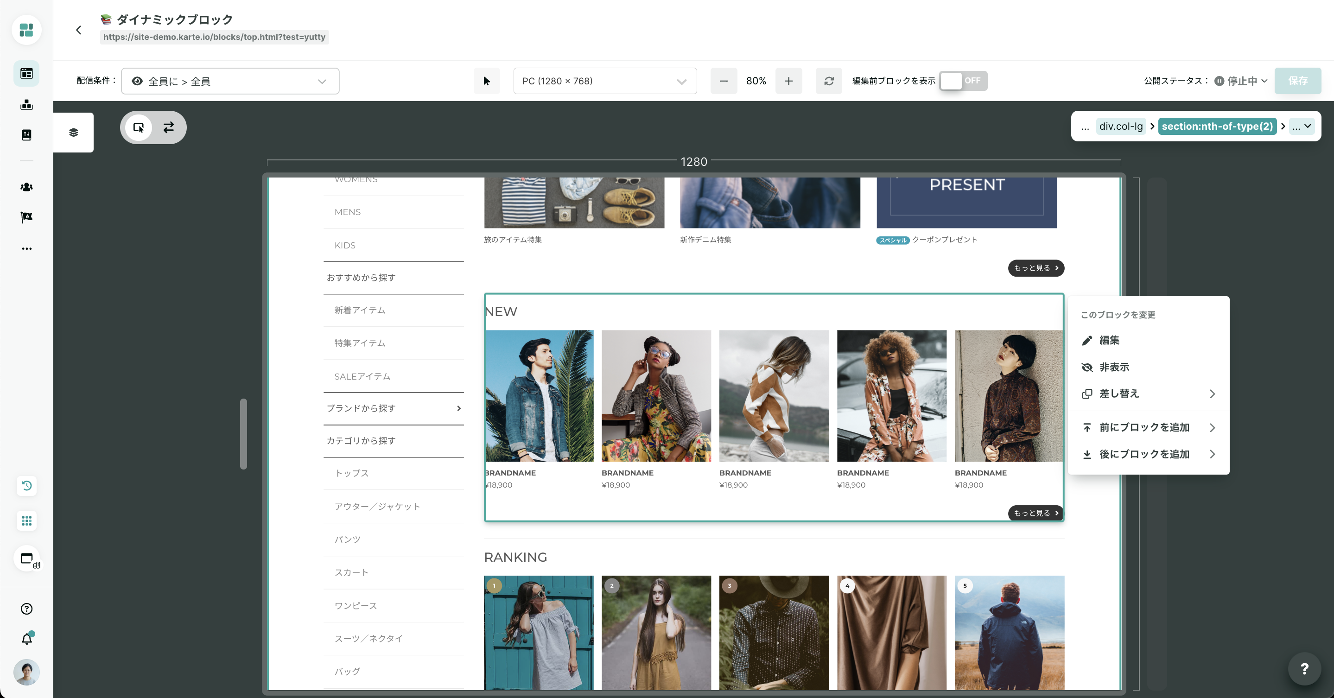1334x698 pixels.
Task: Click the back arrow icon
Action: (79, 30)
